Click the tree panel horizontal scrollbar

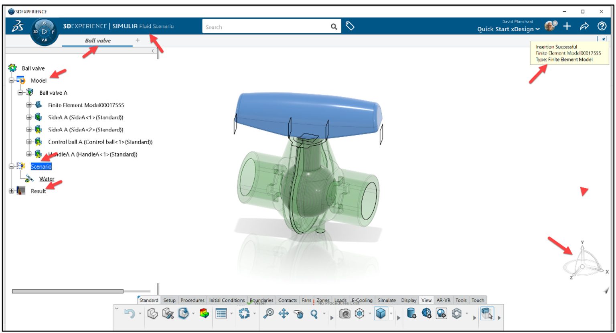pyautogui.click(x=67, y=291)
